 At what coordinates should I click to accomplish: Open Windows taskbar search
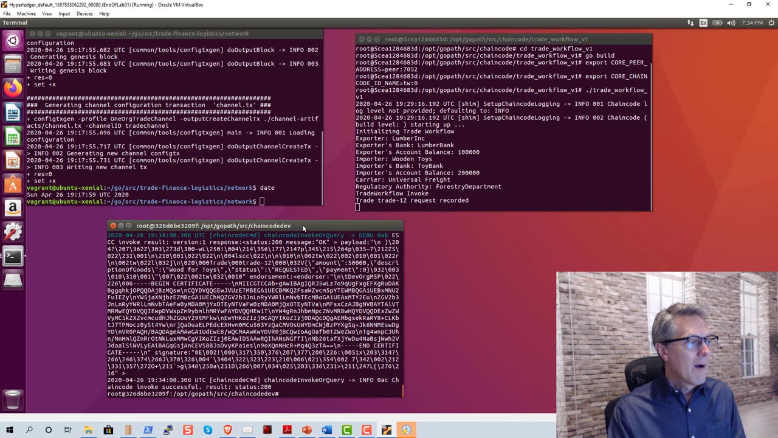[x=29, y=430]
